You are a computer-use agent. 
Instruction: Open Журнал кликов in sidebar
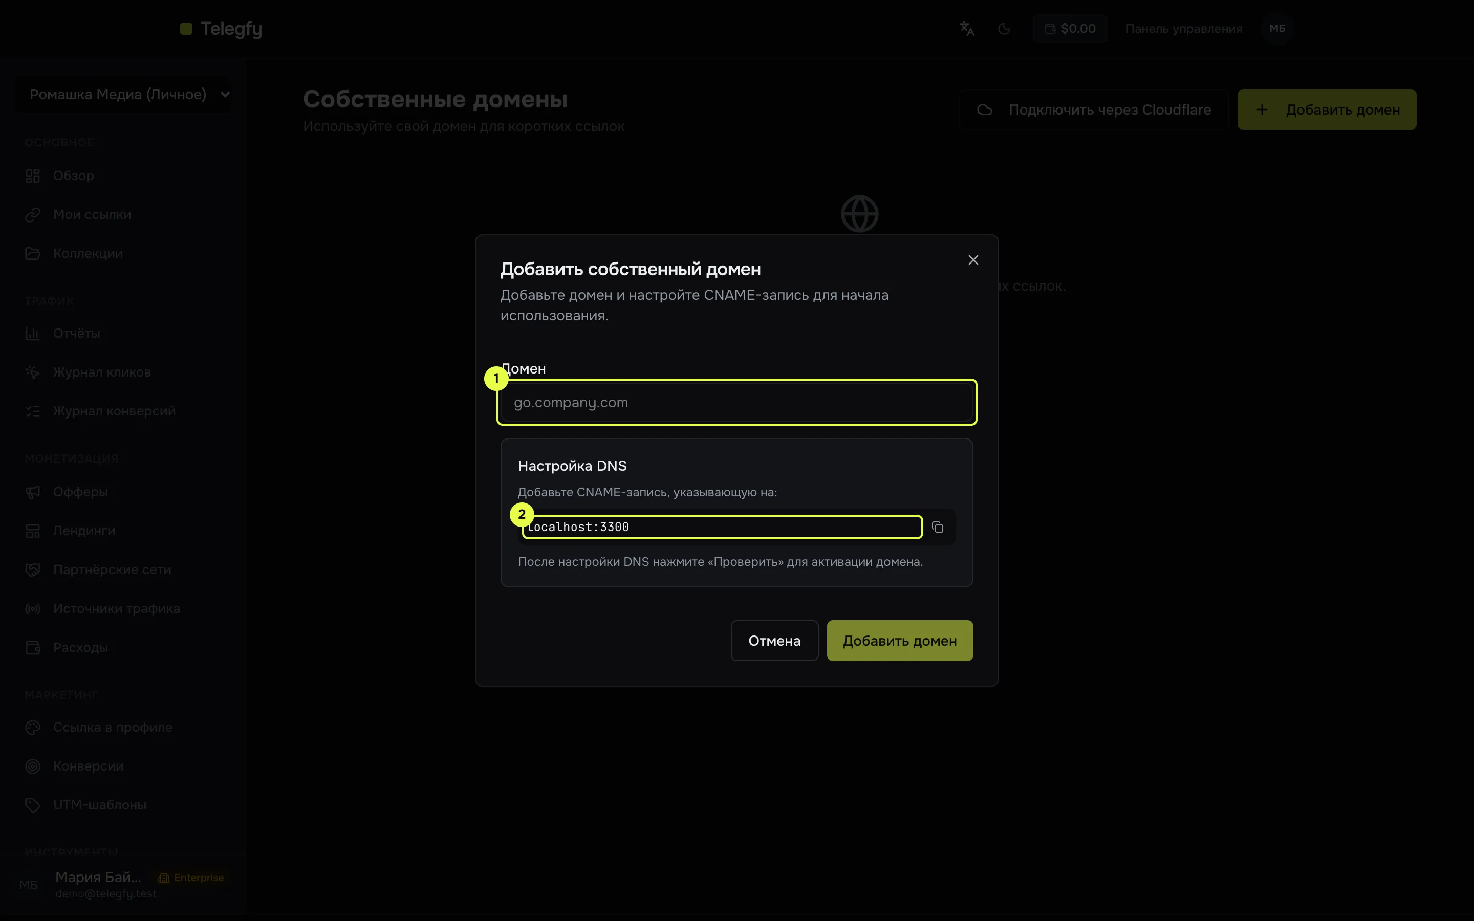102,372
